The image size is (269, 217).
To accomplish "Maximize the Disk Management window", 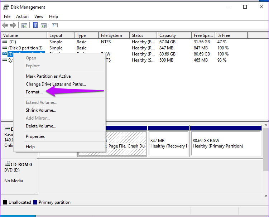I will (245, 7).
